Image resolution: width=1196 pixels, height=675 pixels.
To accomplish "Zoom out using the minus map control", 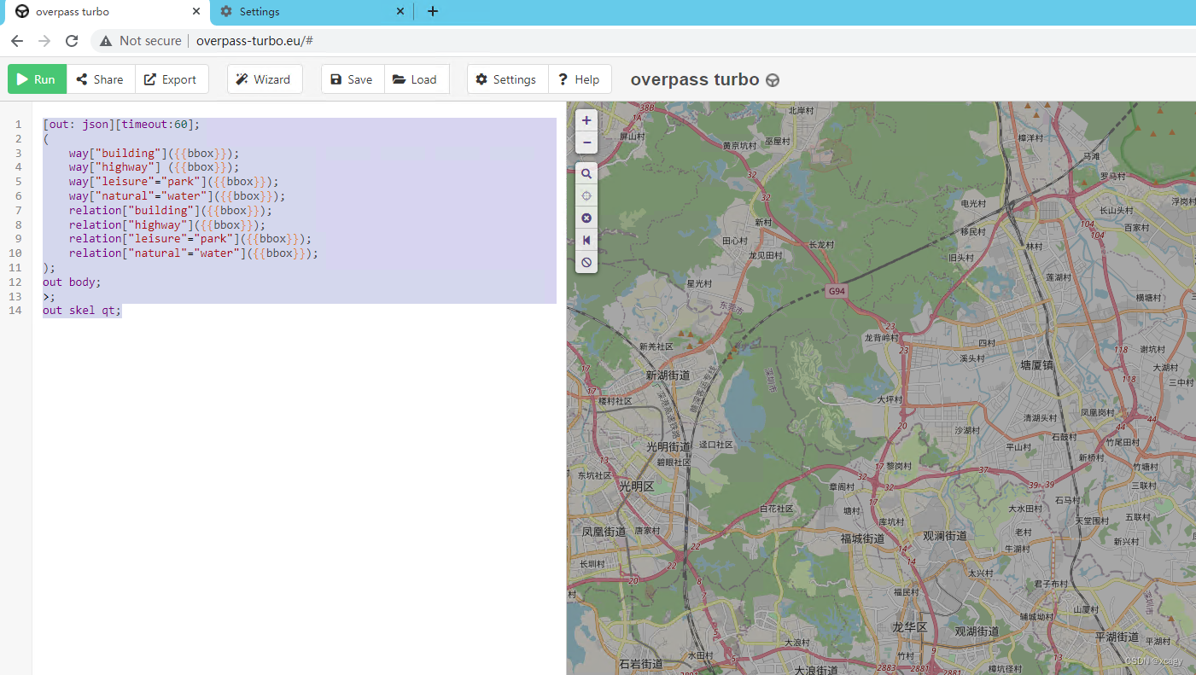I will tap(586, 143).
